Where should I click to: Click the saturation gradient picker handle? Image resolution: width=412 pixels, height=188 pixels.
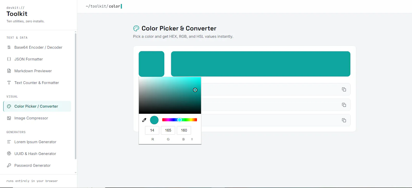click(x=195, y=90)
